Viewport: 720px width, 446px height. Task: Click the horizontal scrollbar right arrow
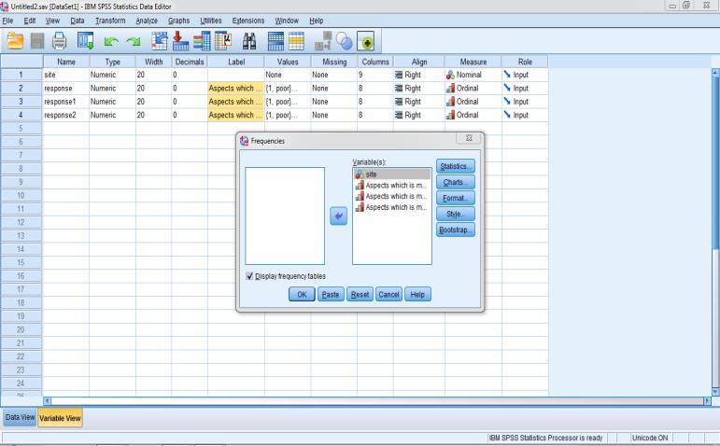pyautogui.click(x=707, y=400)
